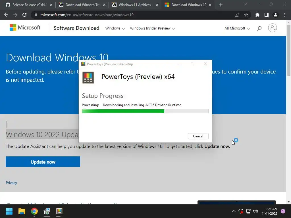The height and width of the screenshot is (218, 291).
Task: Click the Microsoft logo in the header
Action: pos(25,28)
